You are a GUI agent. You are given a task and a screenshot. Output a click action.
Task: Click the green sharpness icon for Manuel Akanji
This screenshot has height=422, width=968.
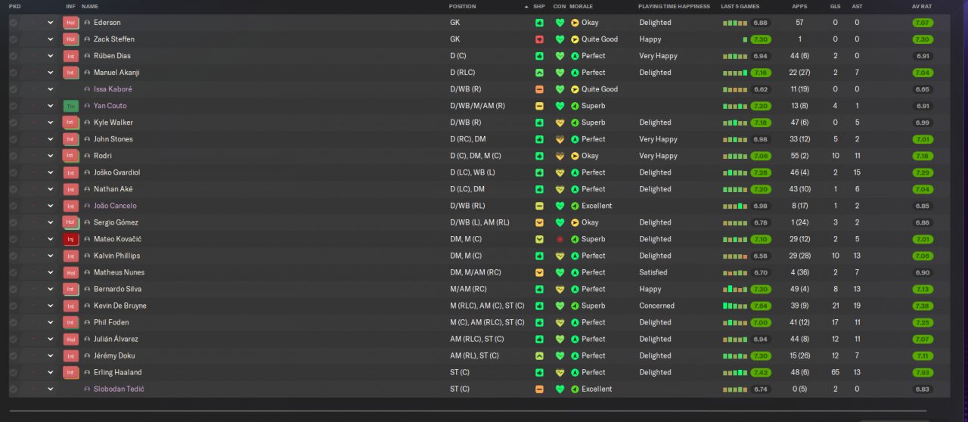click(539, 73)
